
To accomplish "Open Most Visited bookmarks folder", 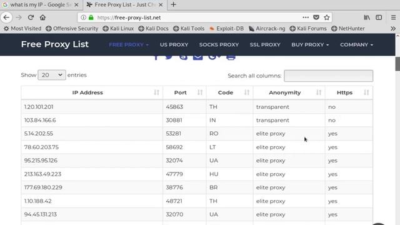I will 22,29.
